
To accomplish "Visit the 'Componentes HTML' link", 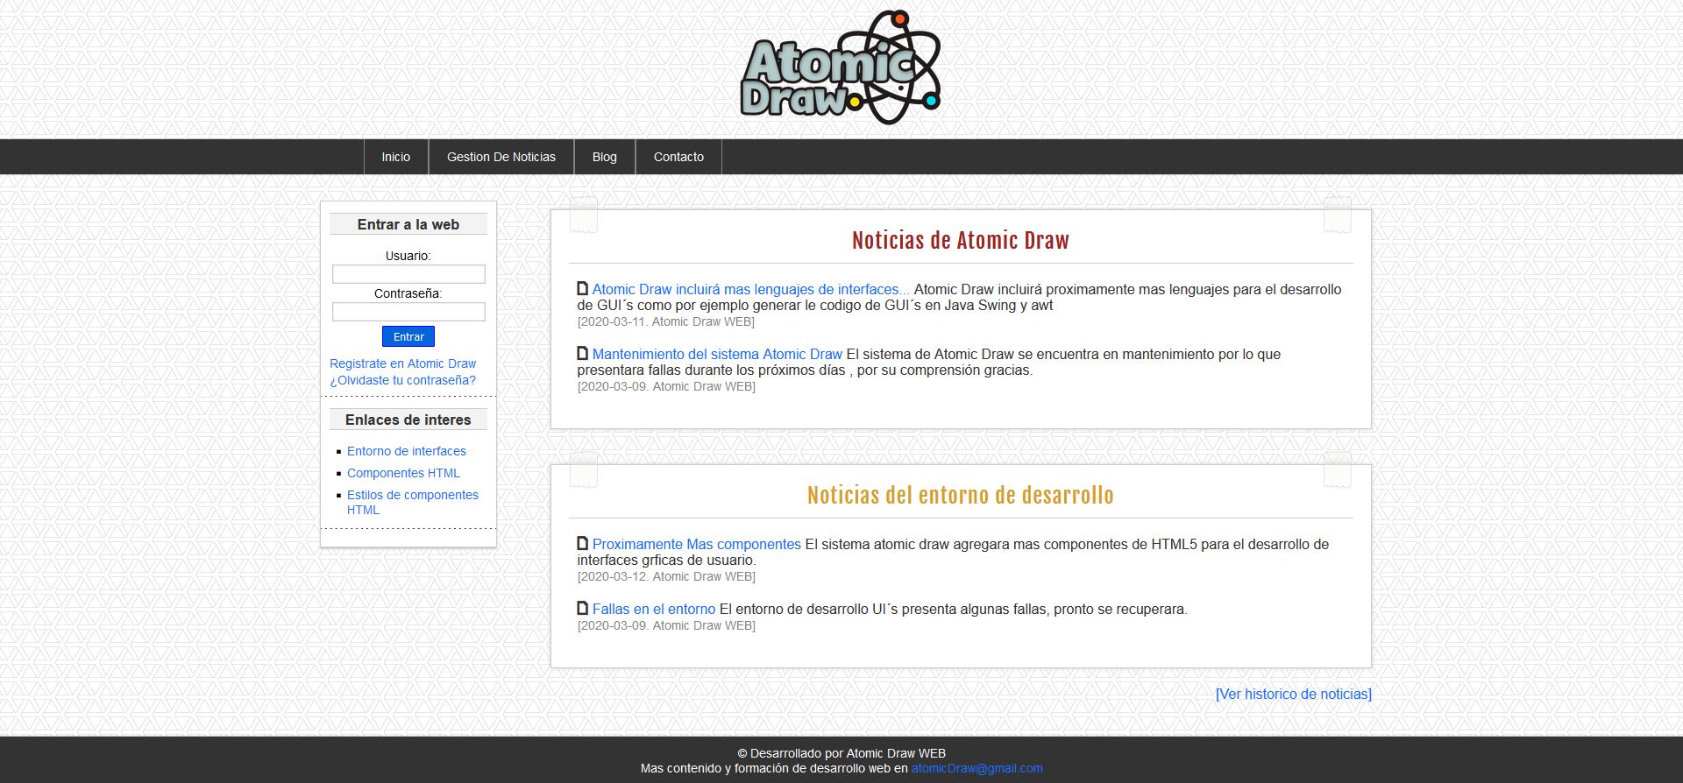I will pyautogui.click(x=403, y=473).
